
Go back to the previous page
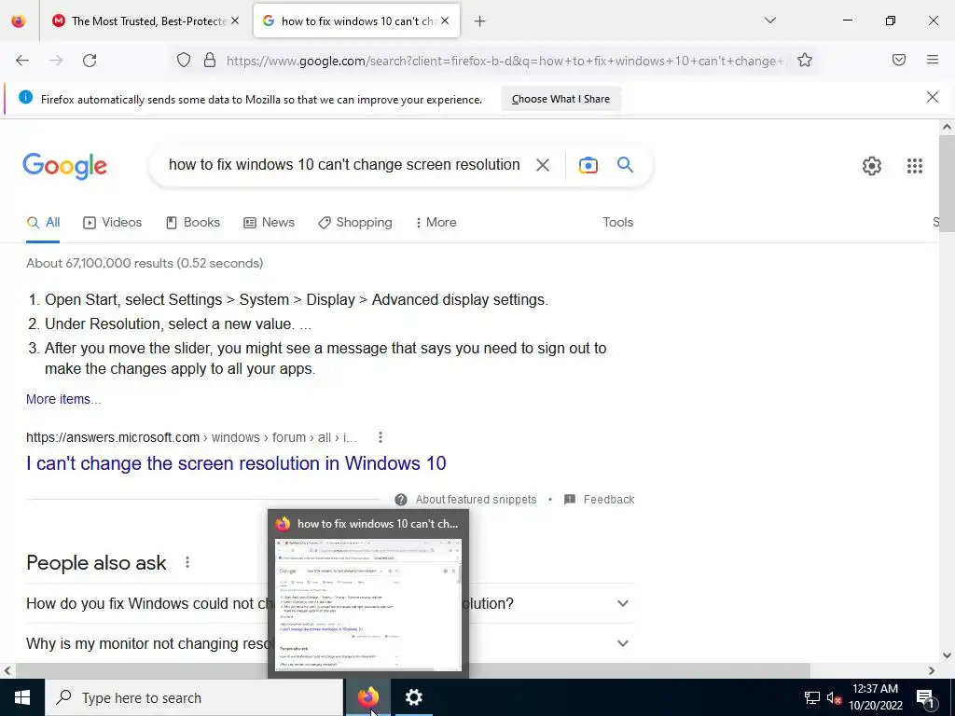22,61
